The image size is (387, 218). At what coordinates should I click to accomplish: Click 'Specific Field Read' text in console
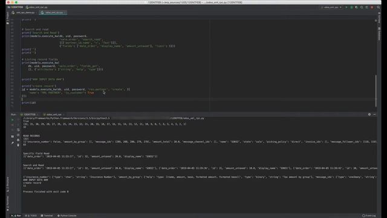[36, 153]
